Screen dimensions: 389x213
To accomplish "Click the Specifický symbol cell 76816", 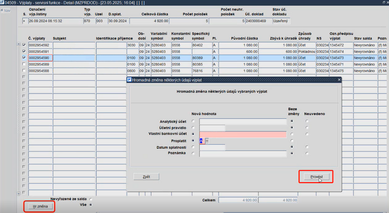I will click(202, 70).
